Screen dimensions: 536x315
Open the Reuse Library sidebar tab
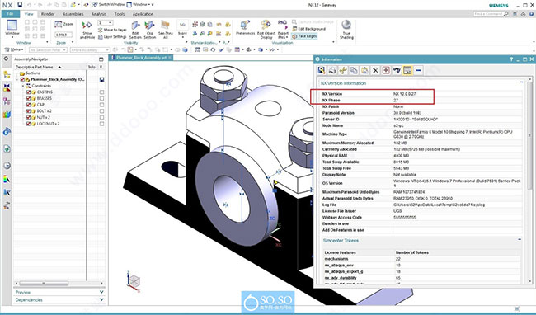coord(7,115)
